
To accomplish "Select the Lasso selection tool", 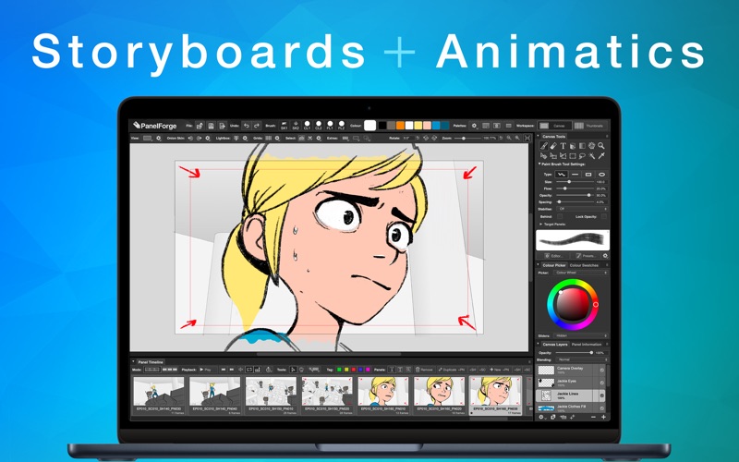I will click(582, 156).
